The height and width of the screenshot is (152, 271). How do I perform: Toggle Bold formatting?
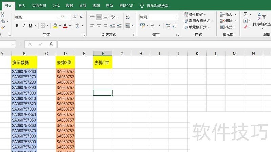(17, 26)
